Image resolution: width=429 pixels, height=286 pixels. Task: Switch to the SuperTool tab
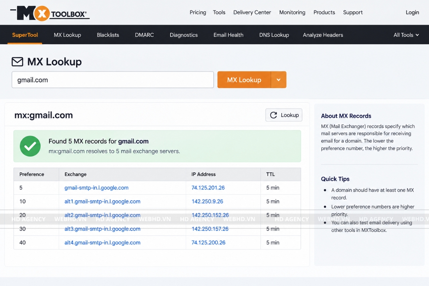(x=25, y=35)
